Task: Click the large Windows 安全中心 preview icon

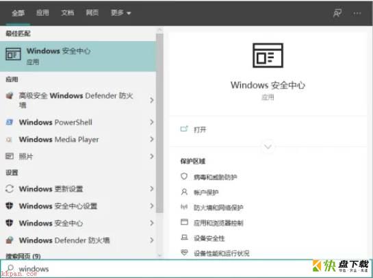Action: coord(268,55)
